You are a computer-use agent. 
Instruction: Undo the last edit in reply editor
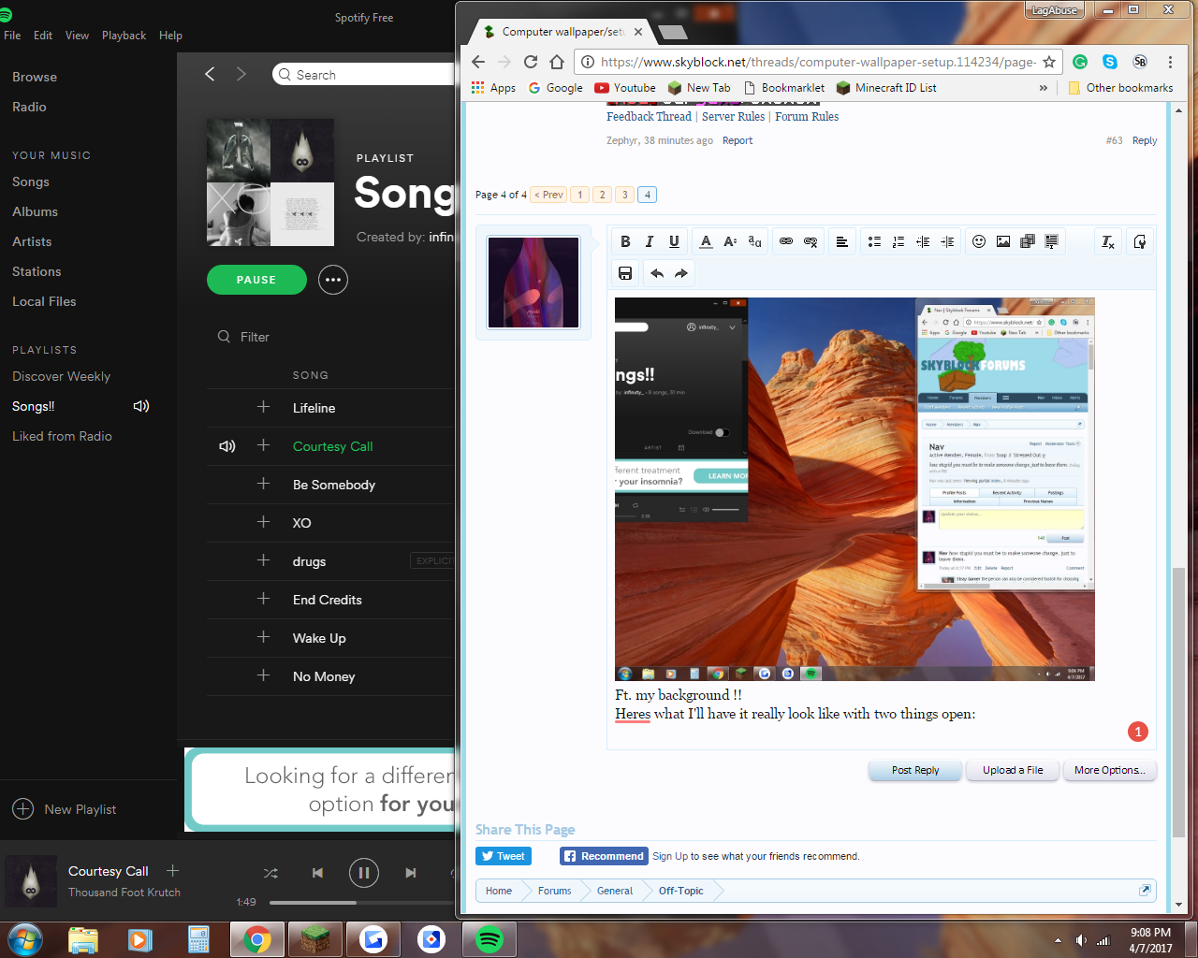tap(657, 273)
